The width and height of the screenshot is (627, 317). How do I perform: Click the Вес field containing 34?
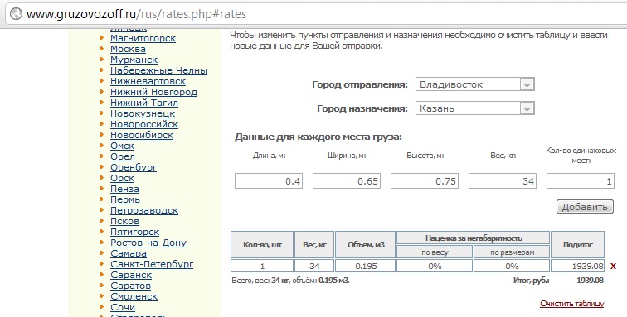point(503,181)
